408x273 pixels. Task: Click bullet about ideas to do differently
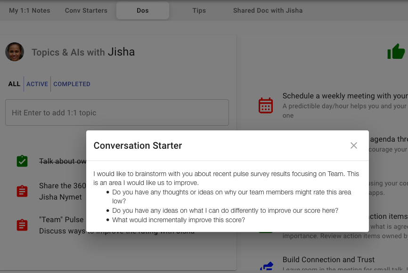(x=225, y=210)
